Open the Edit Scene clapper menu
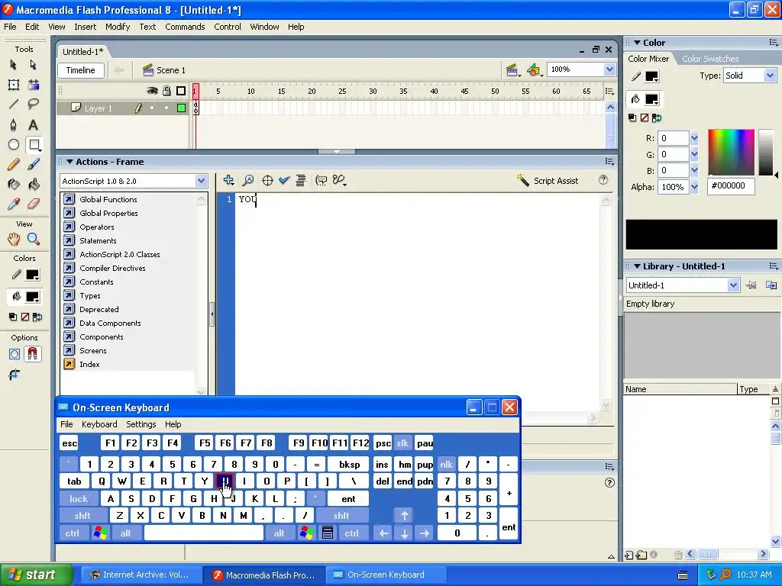The image size is (782, 586). click(512, 70)
